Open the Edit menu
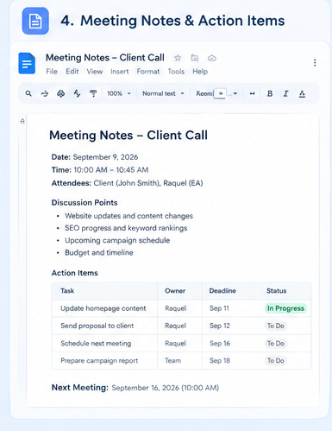This screenshot has height=431, width=332. pyautogui.click(x=72, y=72)
